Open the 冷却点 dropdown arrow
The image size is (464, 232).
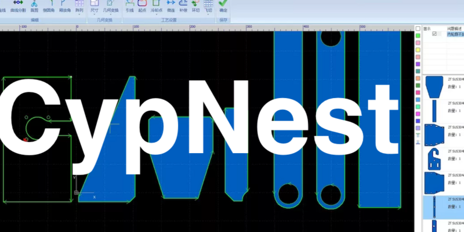(x=156, y=14)
